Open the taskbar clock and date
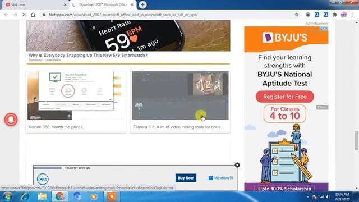The image size is (359, 202). coord(342,197)
